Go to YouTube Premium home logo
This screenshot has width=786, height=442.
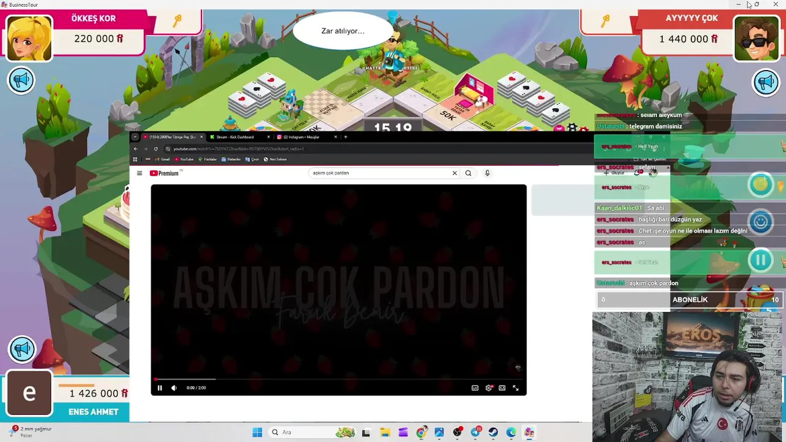pyautogui.click(x=164, y=173)
